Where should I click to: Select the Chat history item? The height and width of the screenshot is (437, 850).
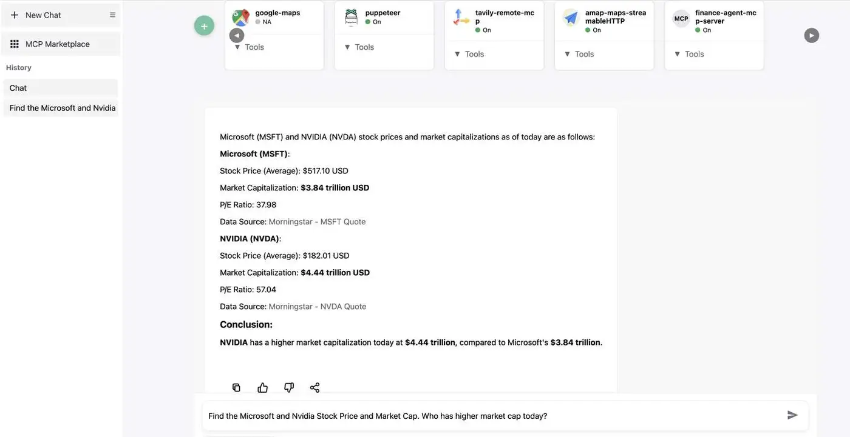18,88
